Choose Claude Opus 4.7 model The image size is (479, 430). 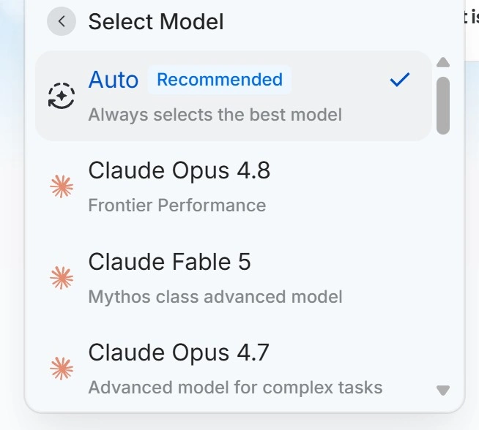(234, 369)
